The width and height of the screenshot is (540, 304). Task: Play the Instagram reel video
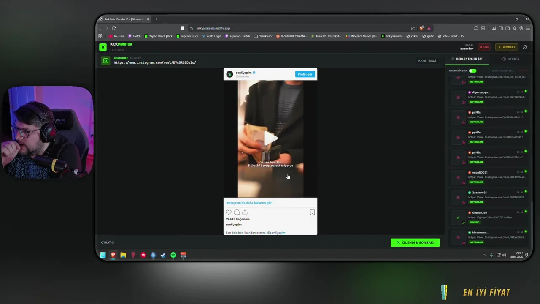270,138
